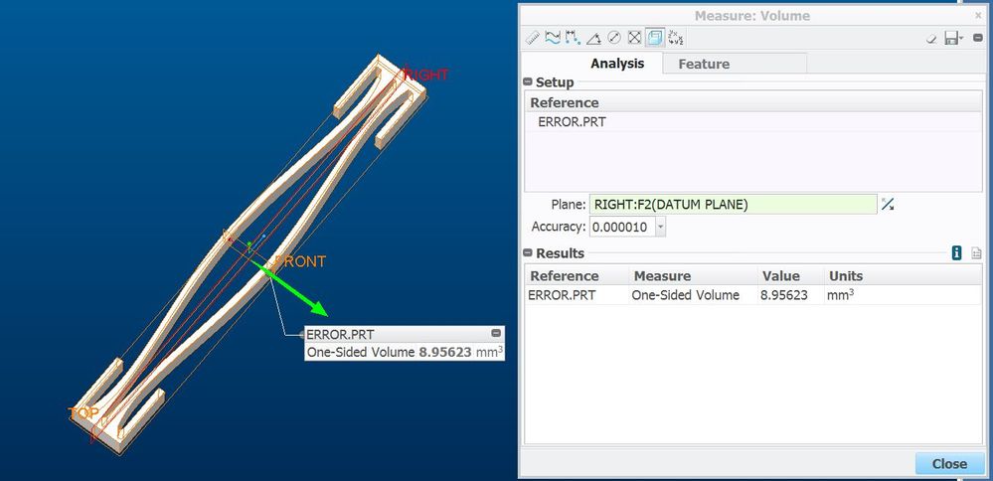This screenshot has width=993, height=481.
Task: Switch to the Analysis tab
Action: (x=617, y=64)
